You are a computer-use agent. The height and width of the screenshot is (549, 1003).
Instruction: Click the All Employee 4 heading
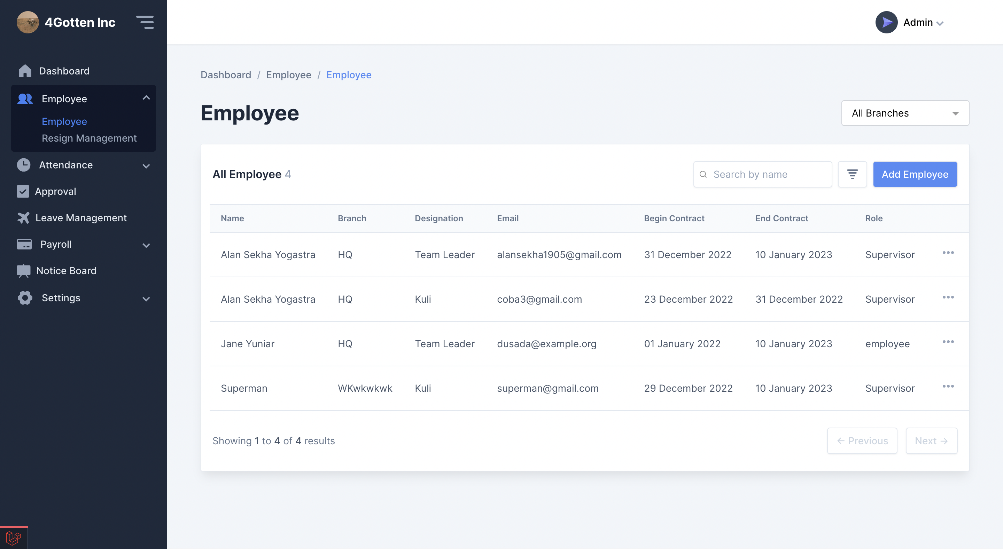point(251,174)
